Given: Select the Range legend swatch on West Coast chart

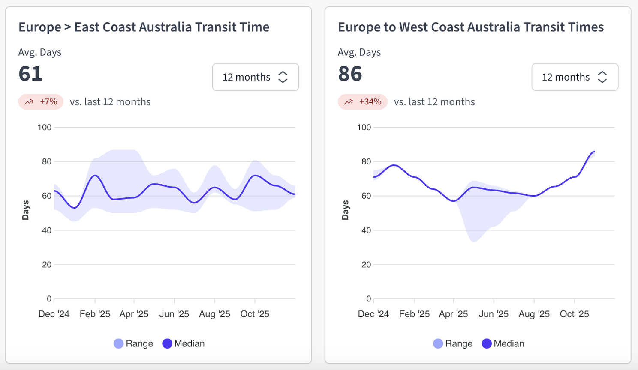Looking at the screenshot, I should [x=438, y=343].
